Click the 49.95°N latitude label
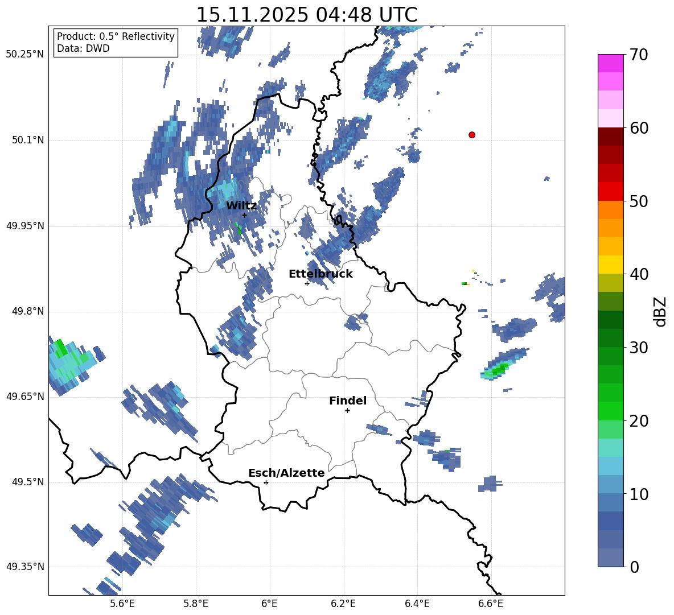 25,226
